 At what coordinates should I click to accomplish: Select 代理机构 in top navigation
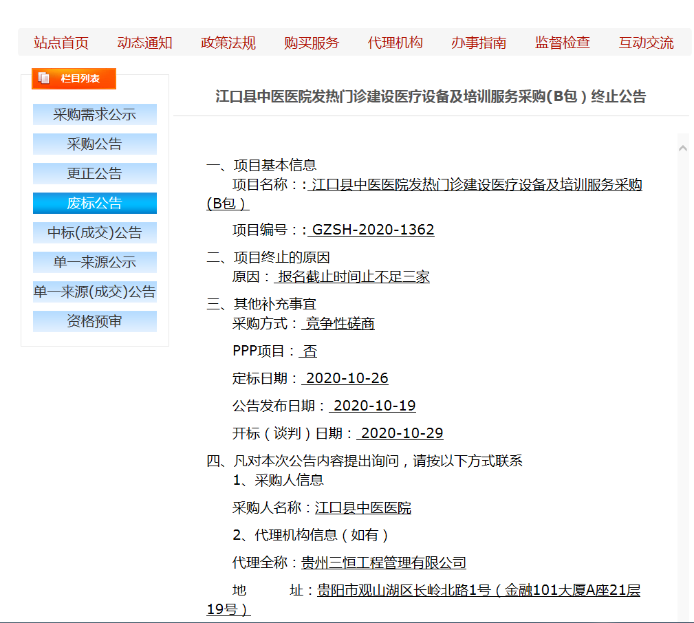395,43
